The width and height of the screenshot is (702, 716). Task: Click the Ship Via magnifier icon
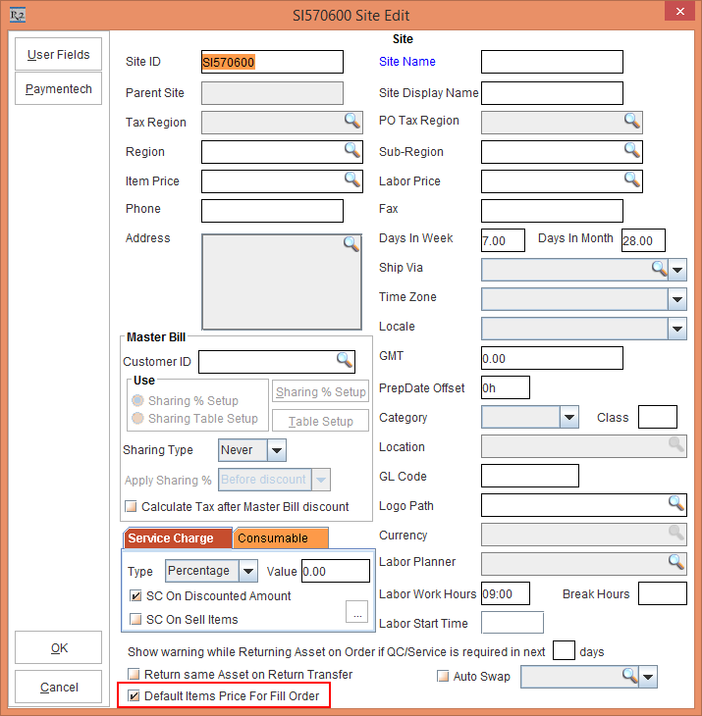click(x=659, y=269)
